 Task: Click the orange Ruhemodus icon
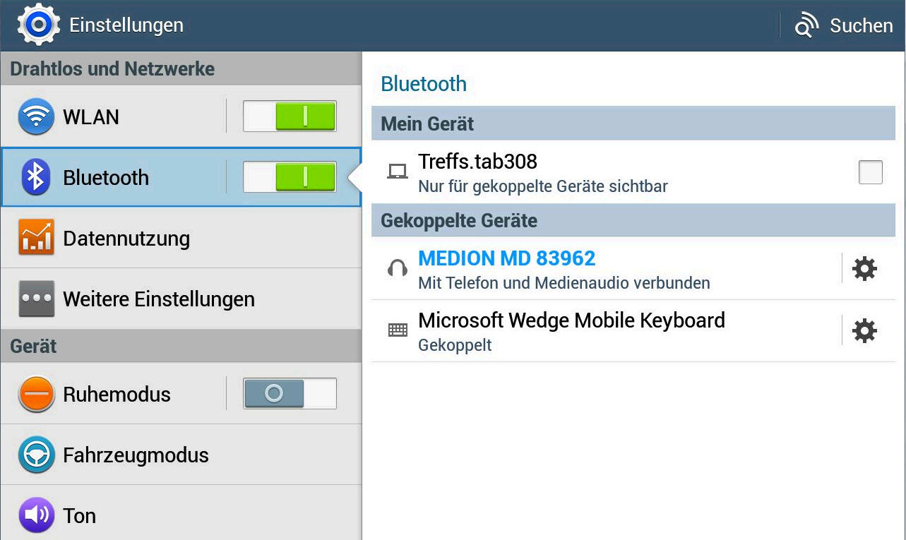36,394
